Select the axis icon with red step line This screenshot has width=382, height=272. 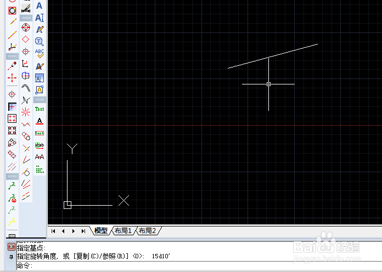tap(25, 64)
